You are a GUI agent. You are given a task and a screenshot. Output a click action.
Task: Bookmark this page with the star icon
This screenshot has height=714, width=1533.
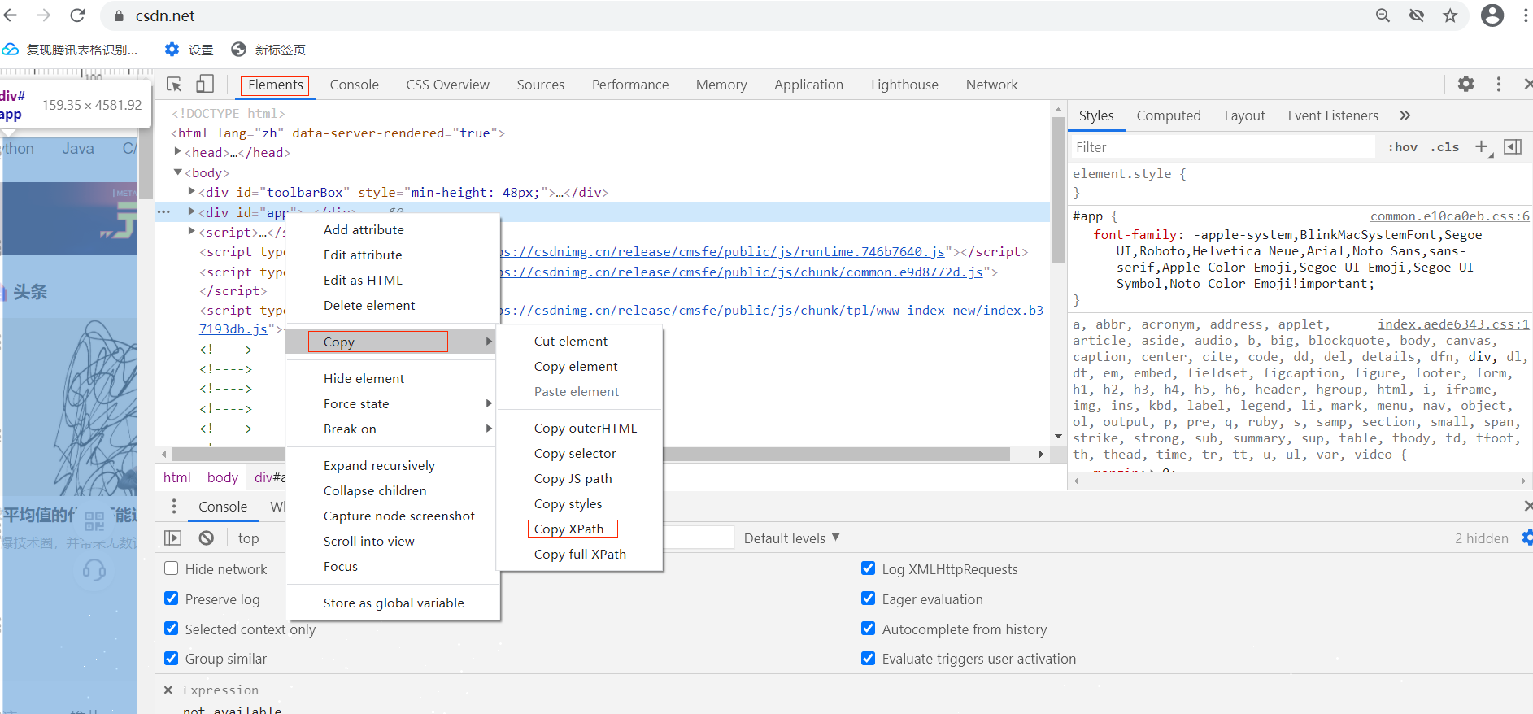coord(1450,15)
